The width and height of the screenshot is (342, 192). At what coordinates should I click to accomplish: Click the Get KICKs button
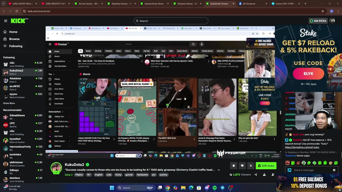pos(318,21)
